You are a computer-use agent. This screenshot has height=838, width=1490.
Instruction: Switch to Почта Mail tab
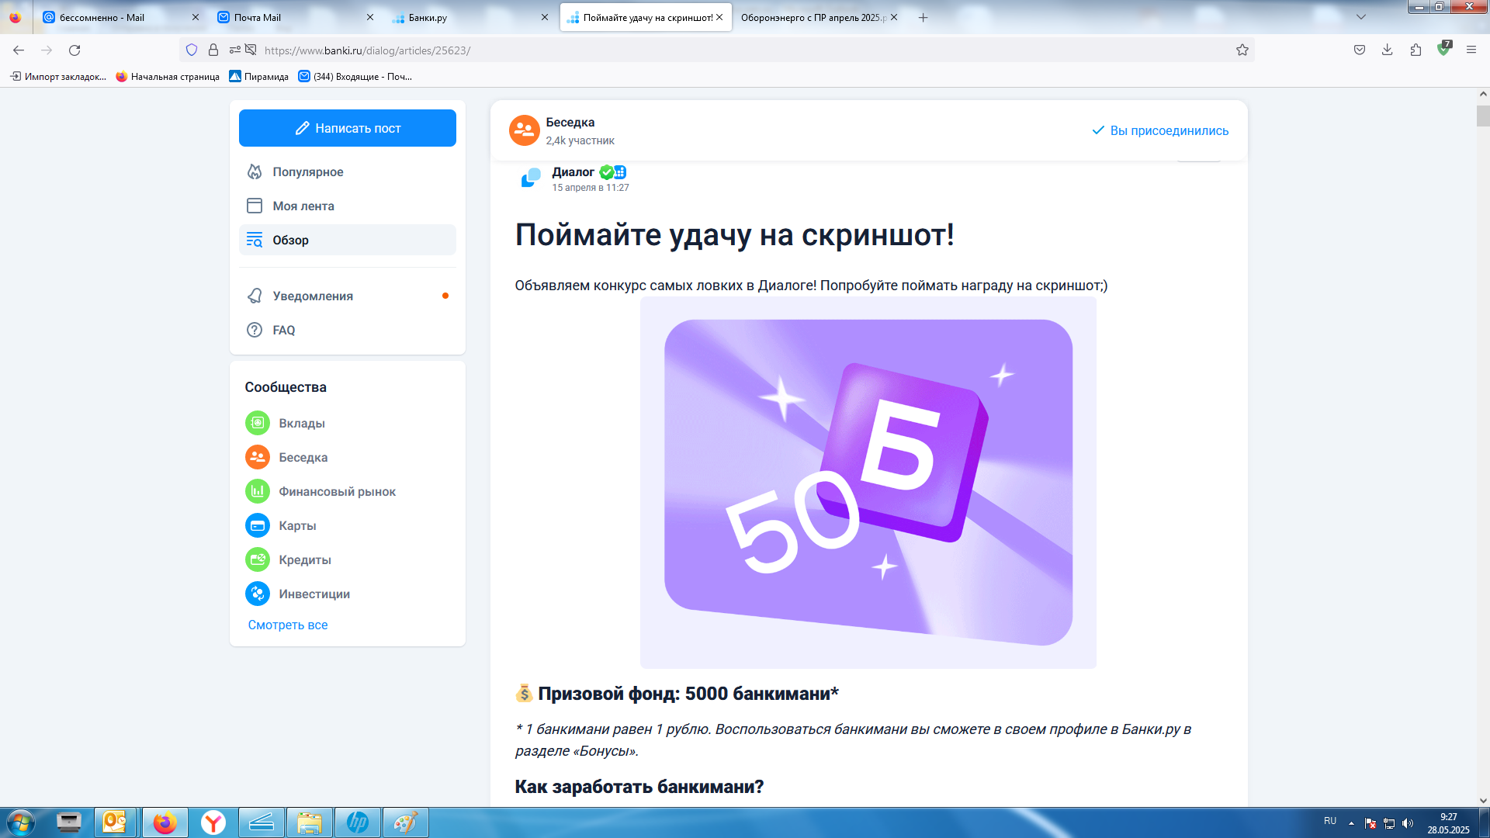[296, 17]
